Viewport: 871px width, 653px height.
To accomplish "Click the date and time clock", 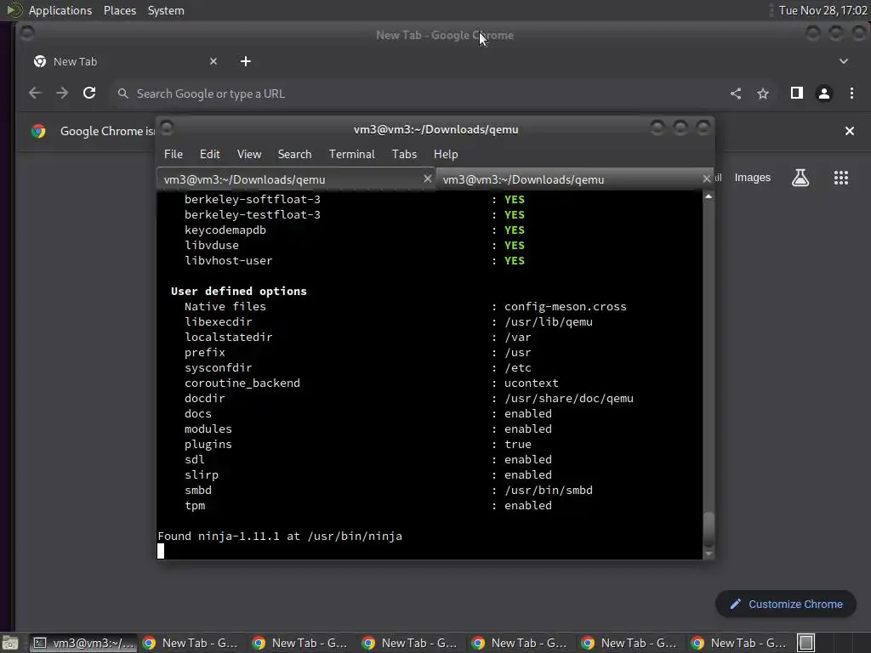I will tap(823, 10).
